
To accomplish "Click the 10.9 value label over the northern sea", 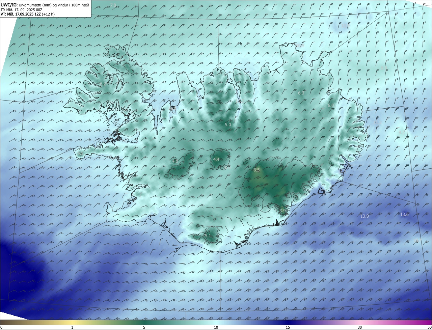I will pos(345,26).
